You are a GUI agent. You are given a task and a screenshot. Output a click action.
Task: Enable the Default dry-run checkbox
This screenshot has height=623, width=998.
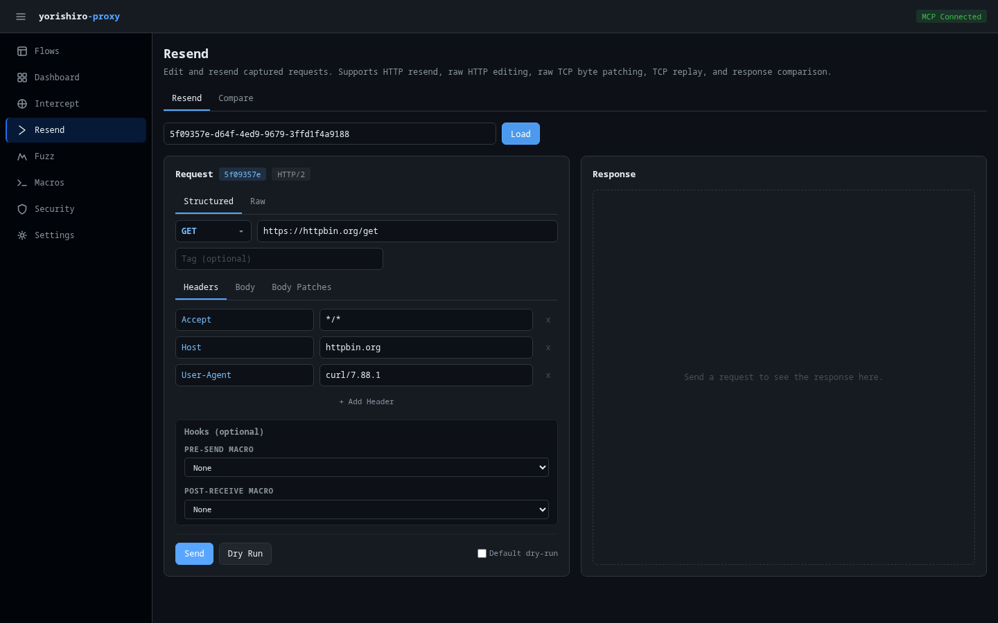click(482, 554)
